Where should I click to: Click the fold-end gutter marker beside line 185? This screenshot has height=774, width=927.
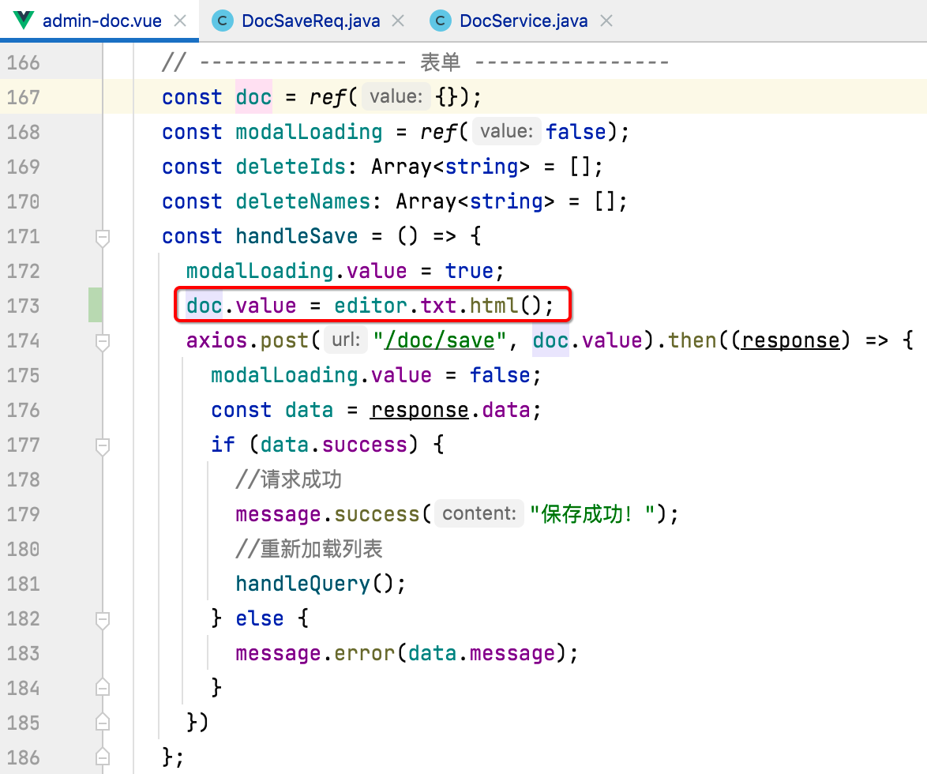pos(102,722)
